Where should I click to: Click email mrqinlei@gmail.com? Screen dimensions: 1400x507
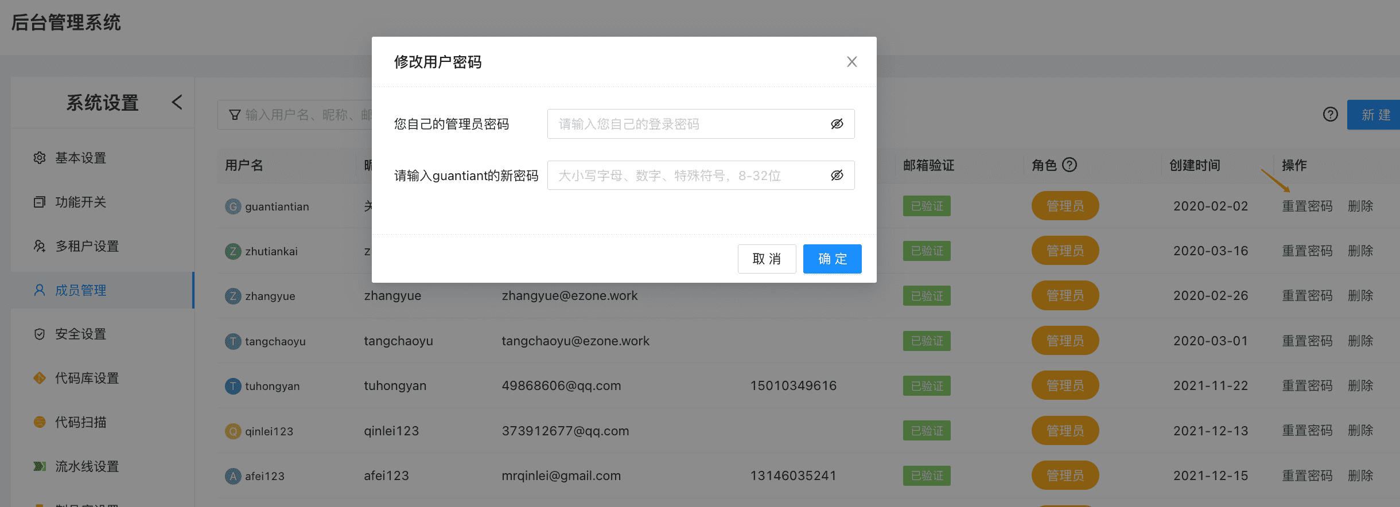[x=561, y=475]
